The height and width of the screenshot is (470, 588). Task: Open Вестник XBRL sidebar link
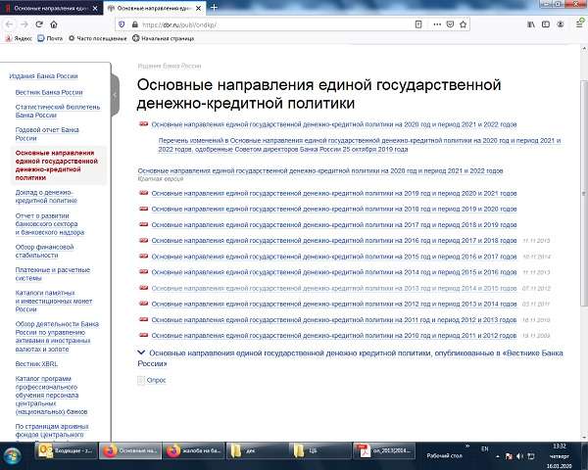tap(36, 364)
